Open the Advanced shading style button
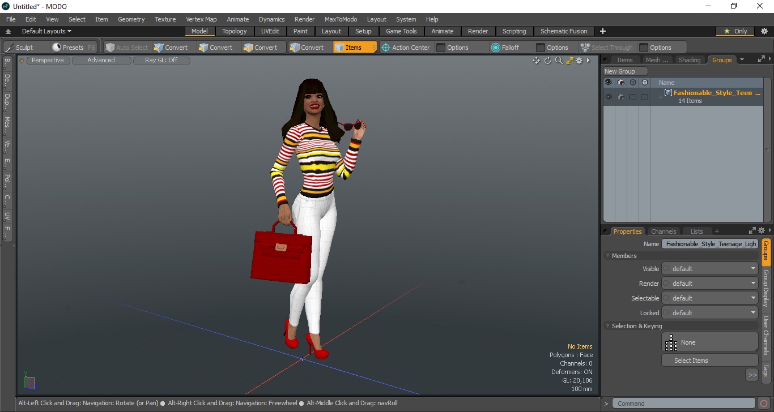Viewport: 774px width, 412px height. click(x=101, y=60)
